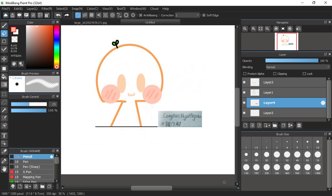Image resolution: width=332 pixels, height=196 pixels.
Task: Choose brush size preset 25
Action: [x=277, y=156]
